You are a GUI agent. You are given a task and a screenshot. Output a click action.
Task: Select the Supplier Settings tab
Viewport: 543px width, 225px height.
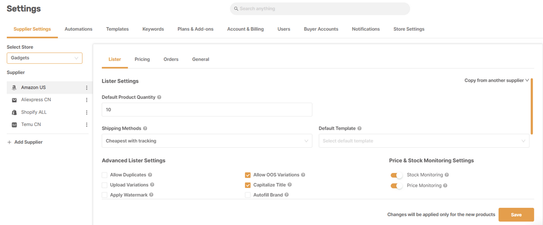tap(32, 29)
